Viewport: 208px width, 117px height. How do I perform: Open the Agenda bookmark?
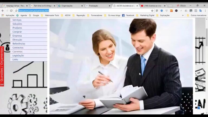[x=22, y=15]
